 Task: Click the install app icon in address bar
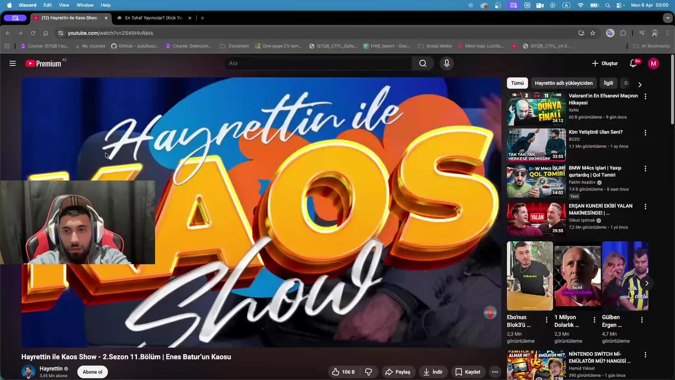[581, 33]
